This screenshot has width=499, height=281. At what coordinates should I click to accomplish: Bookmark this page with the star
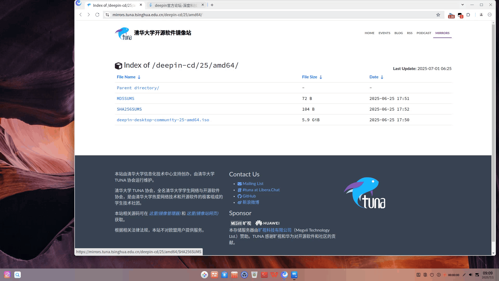point(438,15)
